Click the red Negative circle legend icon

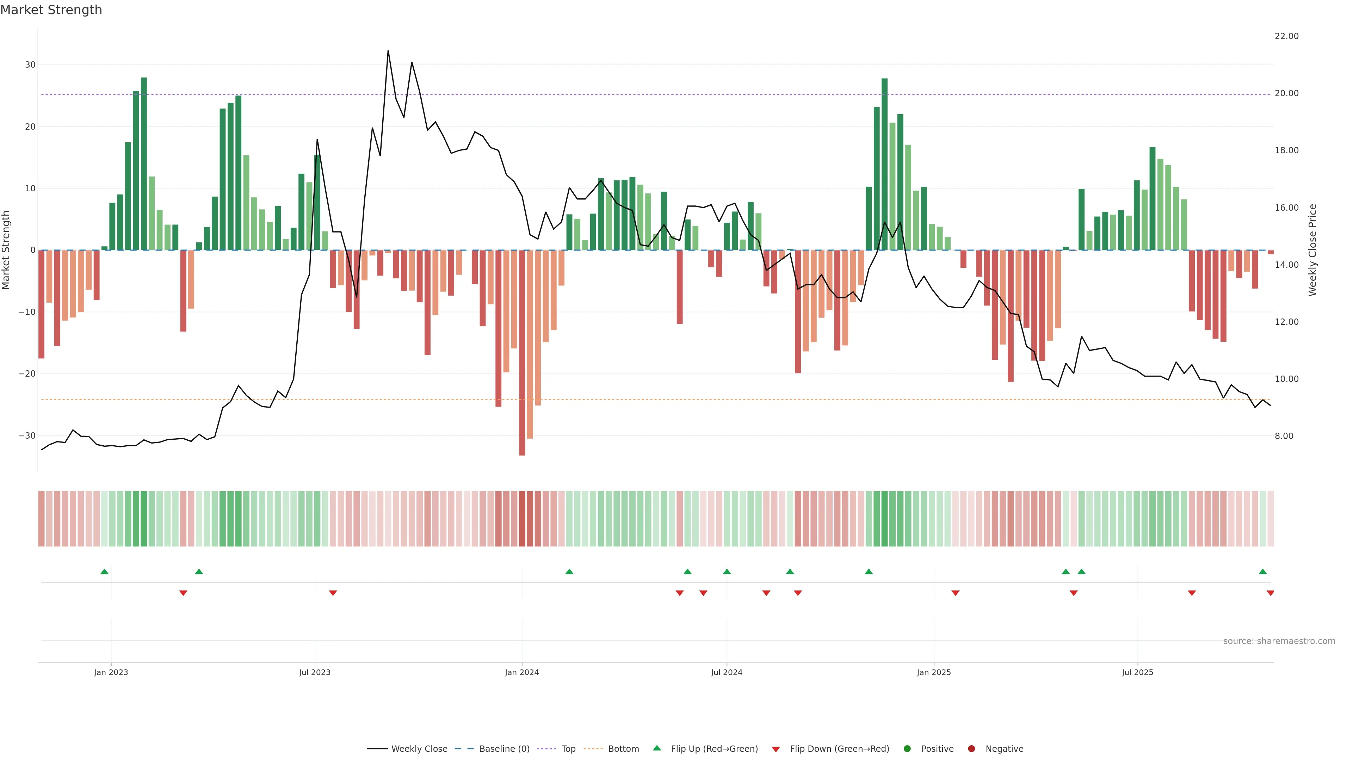tap(971, 749)
